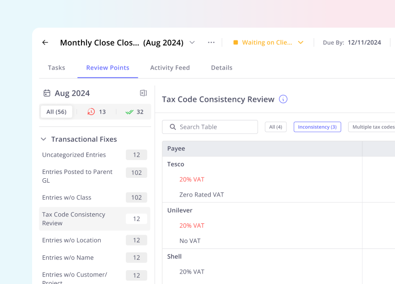This screenshot has width=395, height=284.
Task: Go to the Details tab
Action: click(222, 68)
